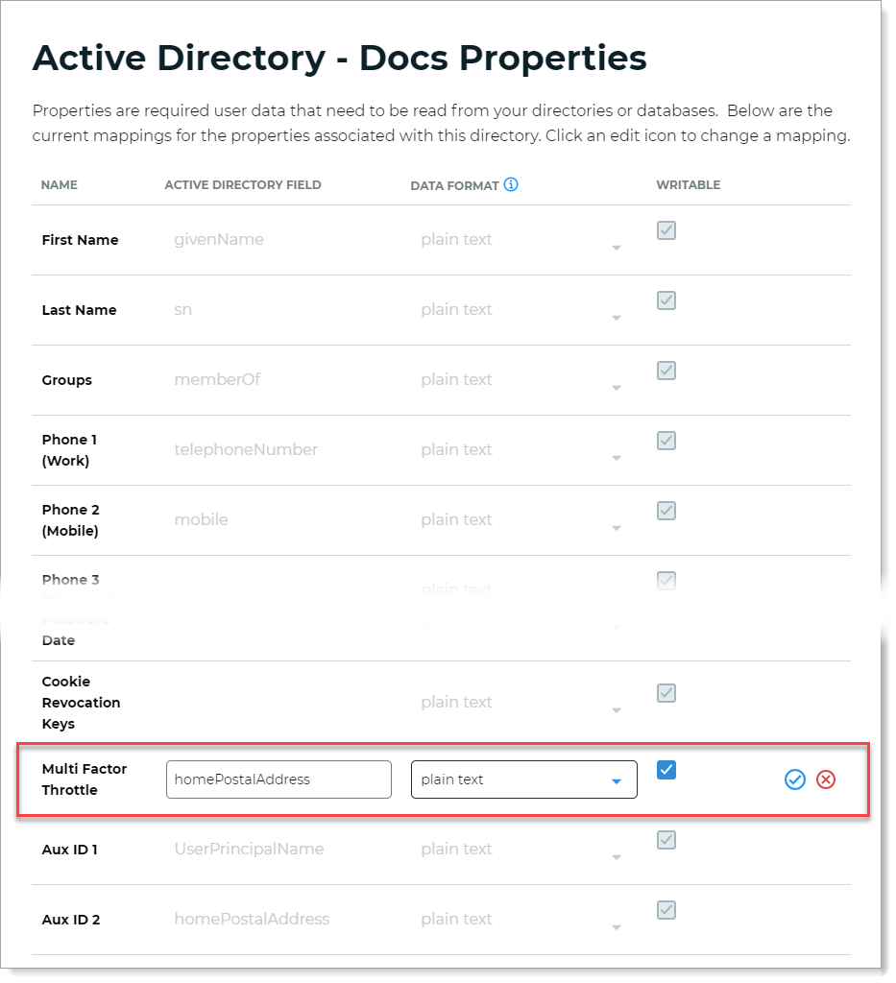Toggle Multi Factor Throttle writable checkbox
This screenshot has width=896, height=983.
point(666,770)
